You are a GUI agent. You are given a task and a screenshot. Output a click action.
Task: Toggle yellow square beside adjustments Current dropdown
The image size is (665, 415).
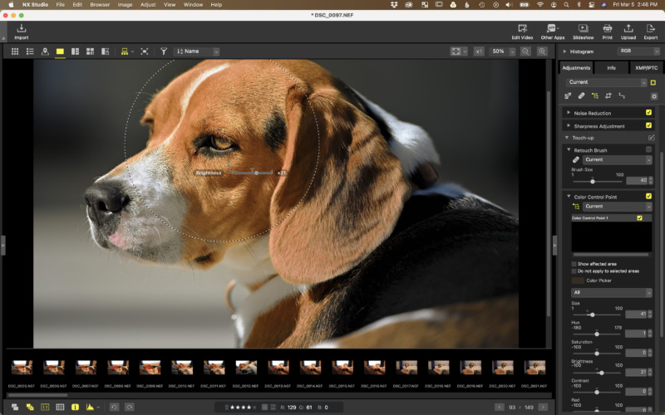tap(653, 82)
